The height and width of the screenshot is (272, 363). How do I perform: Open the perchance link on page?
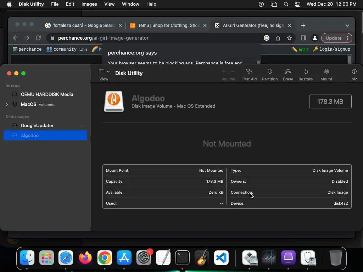click(x=27, y=49)
